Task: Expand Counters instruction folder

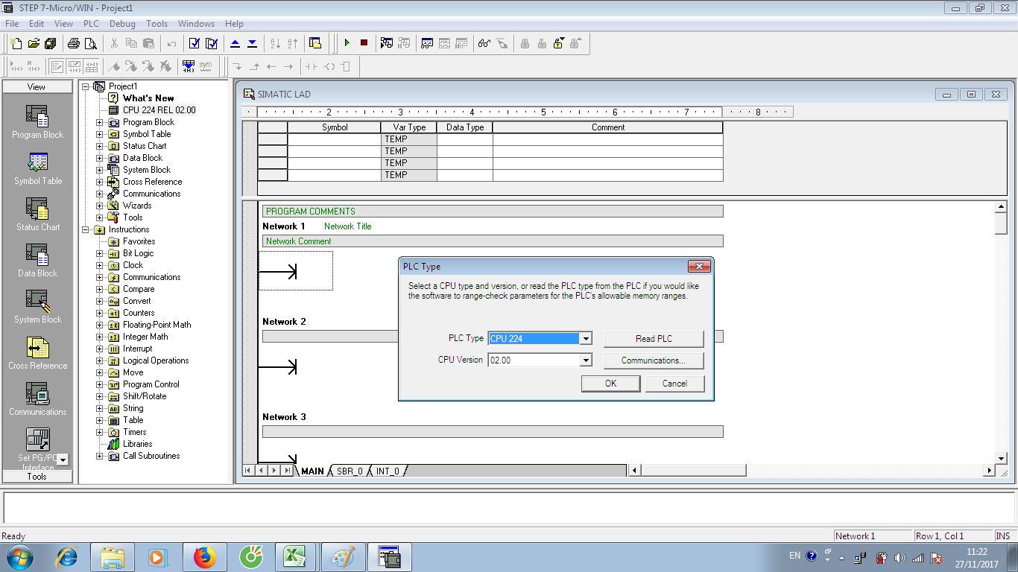Action: (100, 313)
